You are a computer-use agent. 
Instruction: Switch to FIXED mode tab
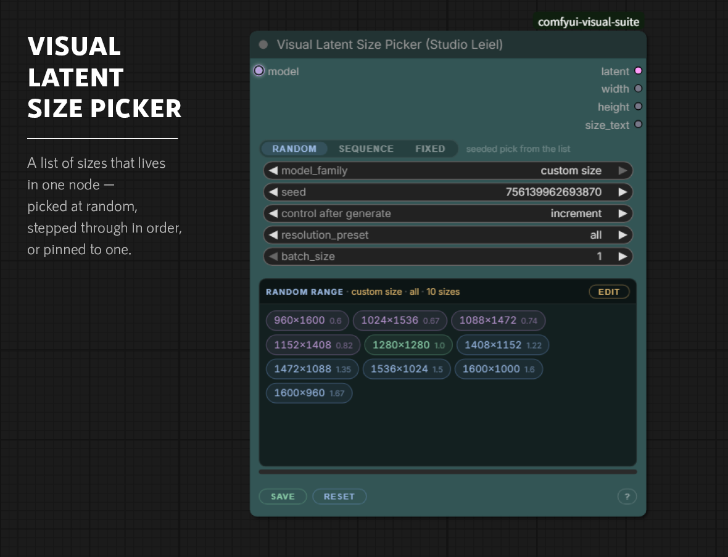(x=430, y=149)
